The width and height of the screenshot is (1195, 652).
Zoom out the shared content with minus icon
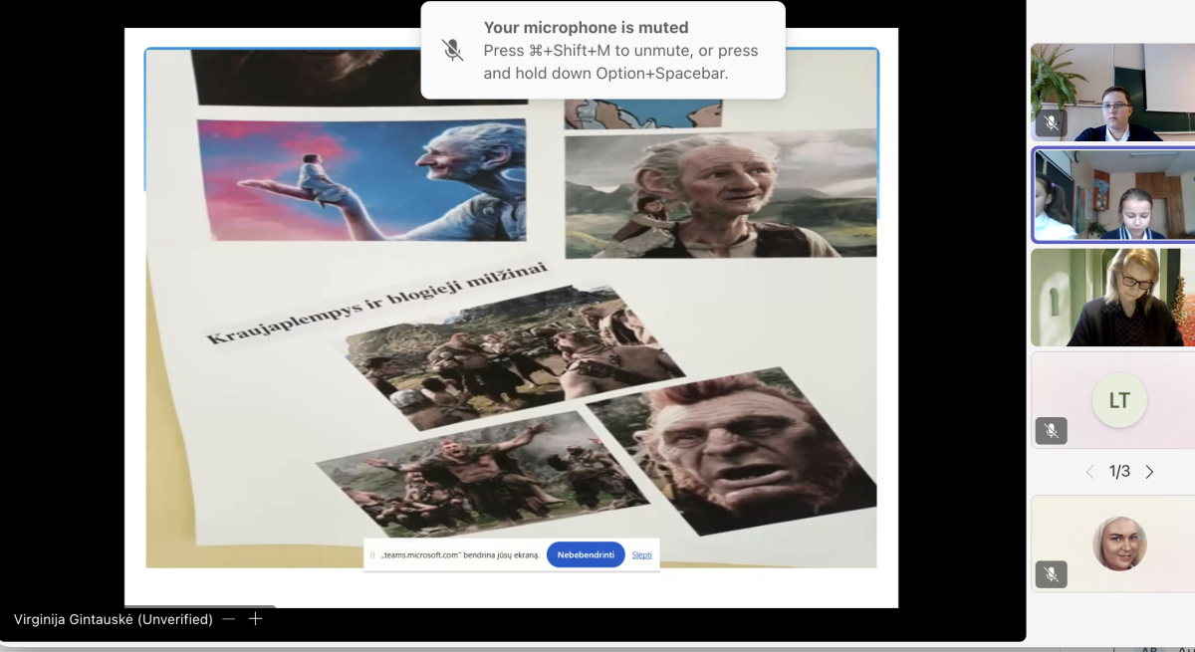(229, 619)
